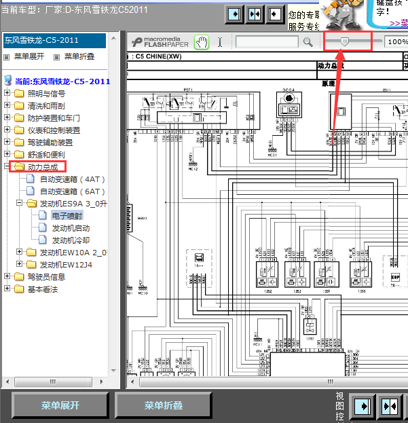Select the 舒适和便利 tree item

click(x=46, y=155)
